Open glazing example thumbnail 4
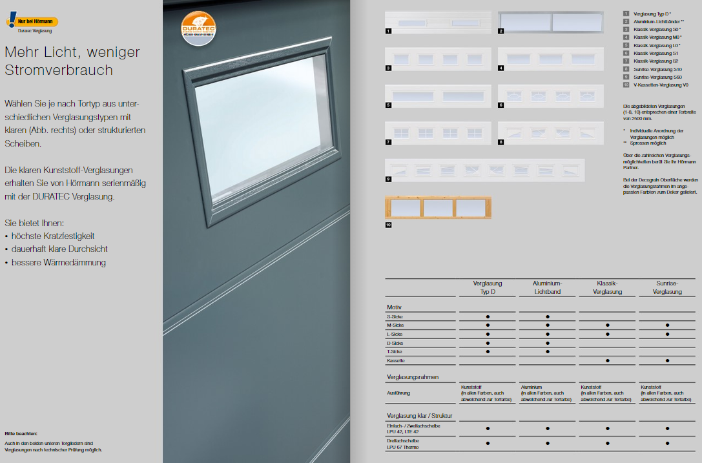This screenshot has width=702, height=463. [x=551, y=59]
